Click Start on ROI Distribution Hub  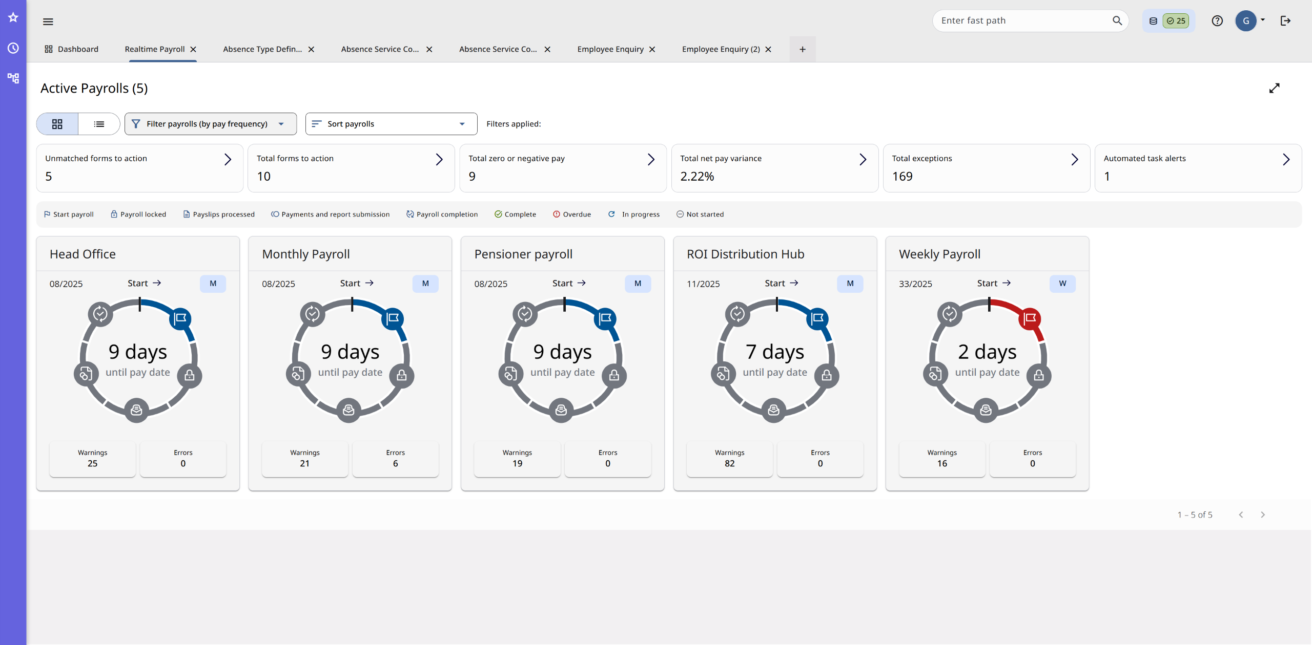[x=781, y=283]
